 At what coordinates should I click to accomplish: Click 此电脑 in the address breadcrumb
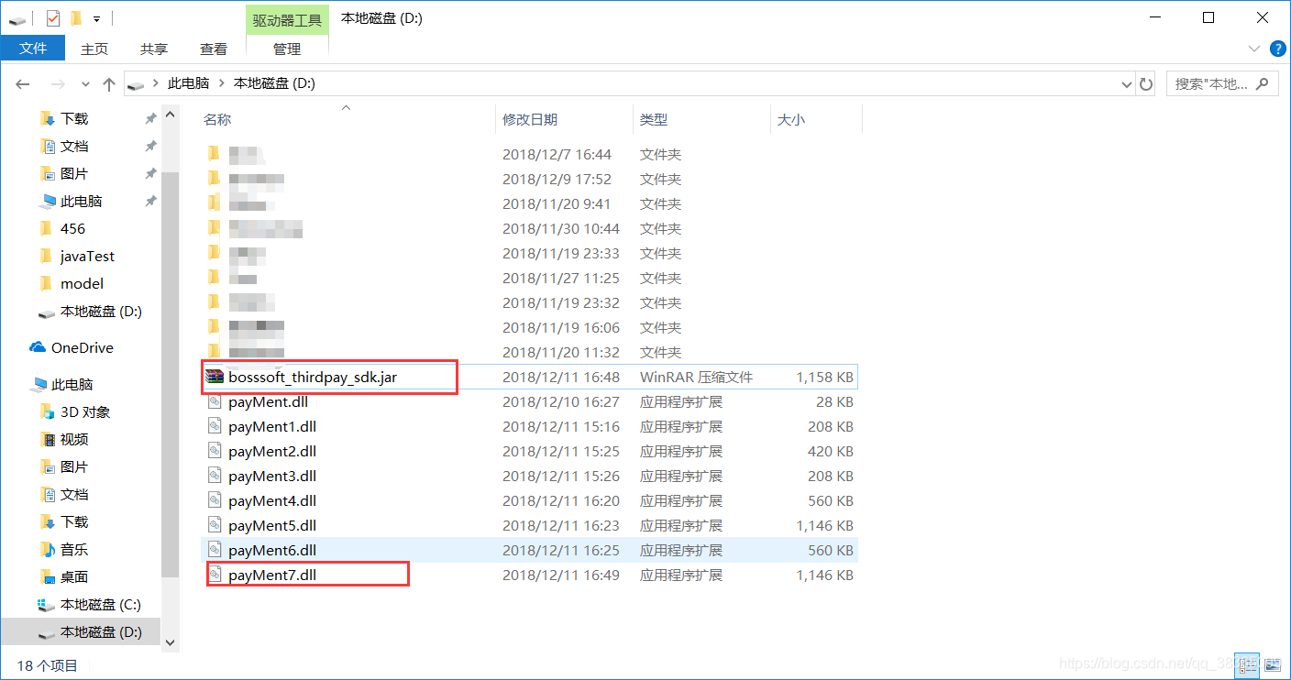point(188,83)
